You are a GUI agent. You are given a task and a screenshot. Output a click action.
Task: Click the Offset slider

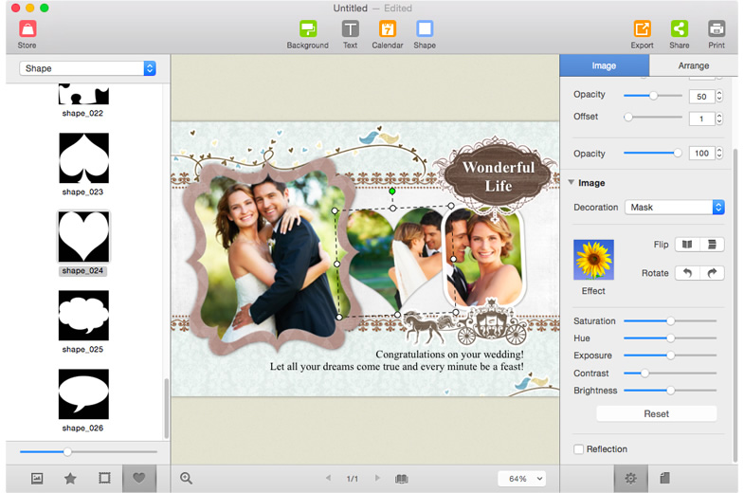coord(653,117)
